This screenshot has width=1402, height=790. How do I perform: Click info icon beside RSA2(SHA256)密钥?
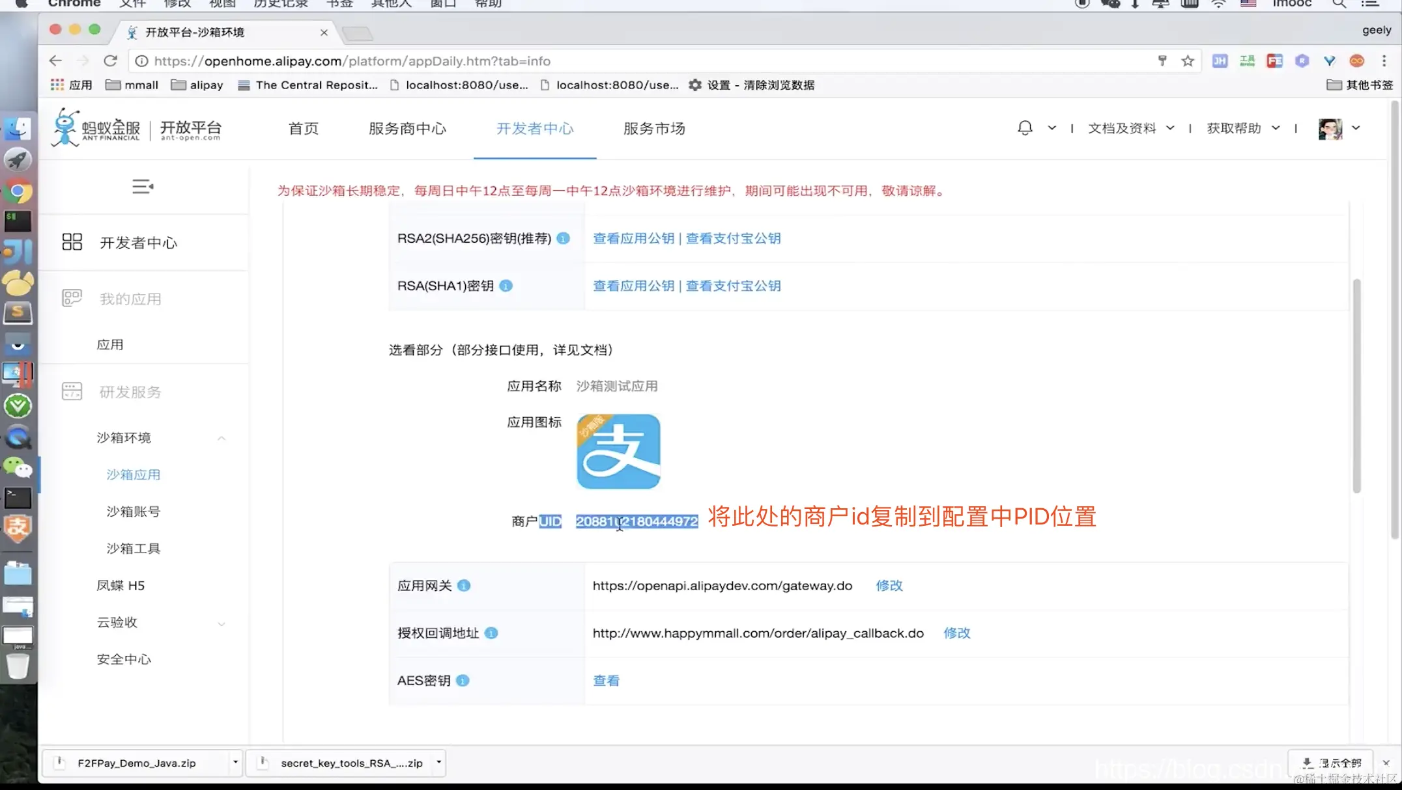click(564, 238)
